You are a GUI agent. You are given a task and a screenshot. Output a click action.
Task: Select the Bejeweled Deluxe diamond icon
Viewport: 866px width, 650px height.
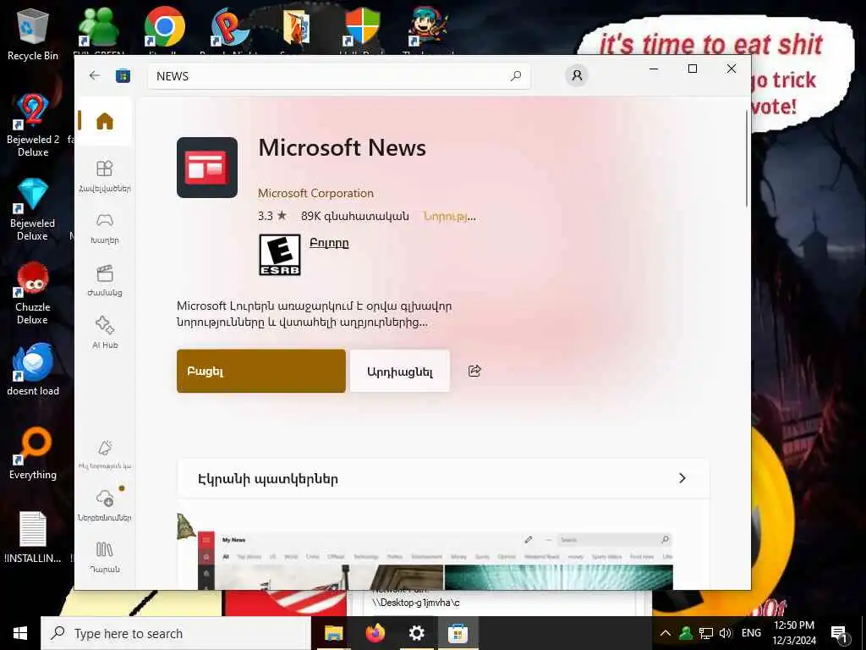(x=33, y=210)
